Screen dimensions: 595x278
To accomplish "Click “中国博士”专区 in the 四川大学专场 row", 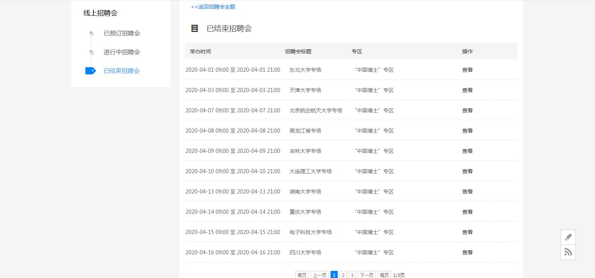I will 374,252.
